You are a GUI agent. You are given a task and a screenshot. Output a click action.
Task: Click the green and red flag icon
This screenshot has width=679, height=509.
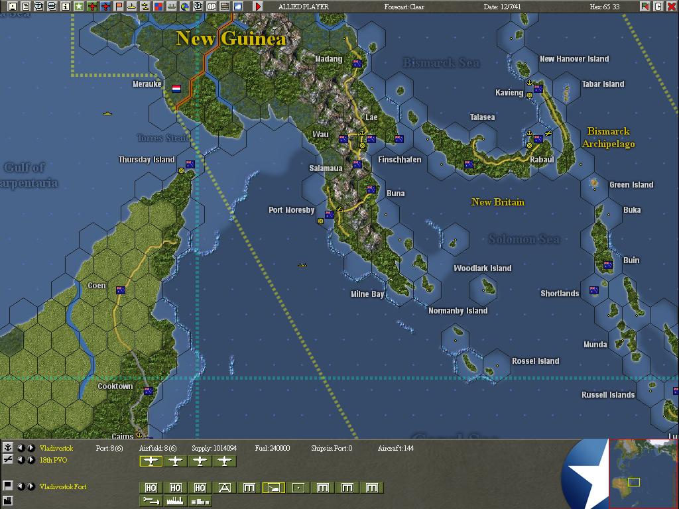click(x=645, y=6)
